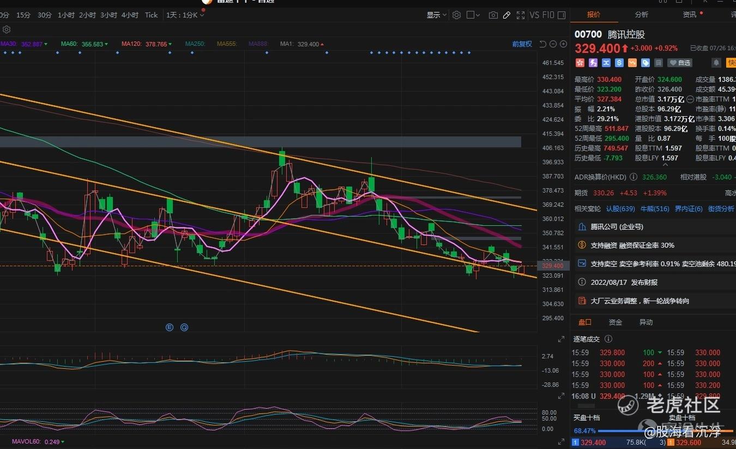
Task: Switch to 资金 capital flow tab
Action: [x=616, y=322]
